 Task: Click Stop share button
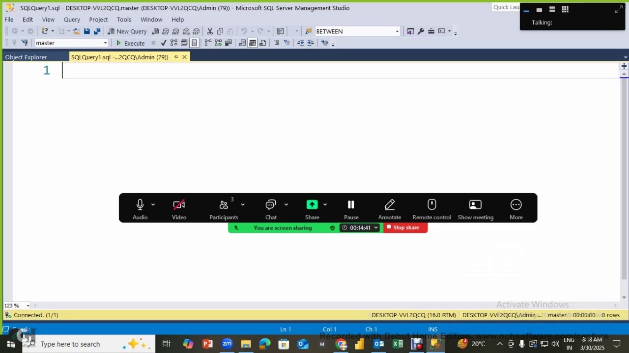[x=405, y=227]
